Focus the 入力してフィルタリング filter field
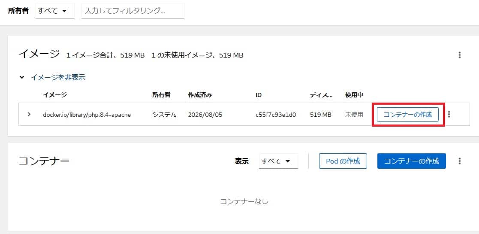The height and width of the screenshot is (234, 479). click(x=133, y=11)
